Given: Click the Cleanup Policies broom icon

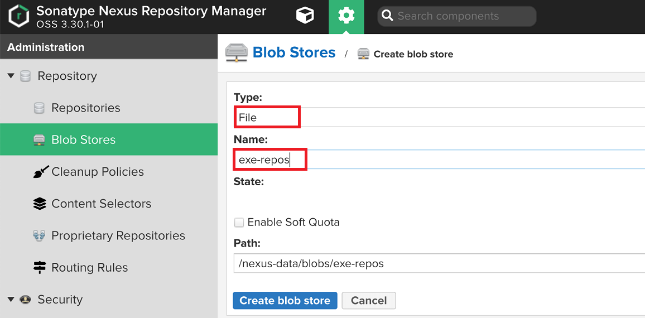Looking at the screenshot, I should coord(40,171).
